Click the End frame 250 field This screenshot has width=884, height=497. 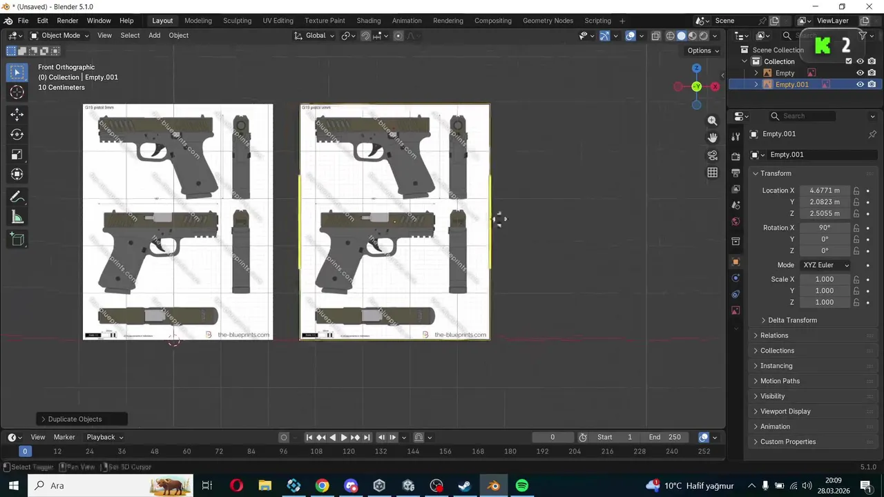(x=665, y=437)
